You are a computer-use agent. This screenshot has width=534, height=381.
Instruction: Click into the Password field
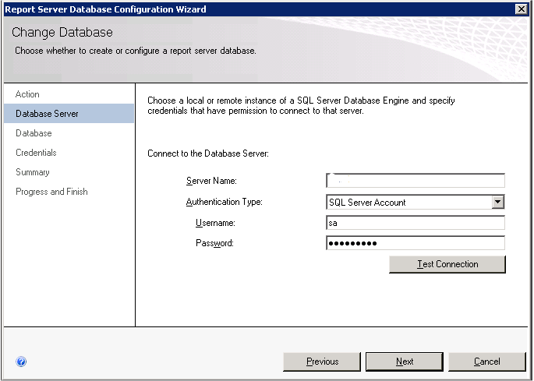click(416, 243)
